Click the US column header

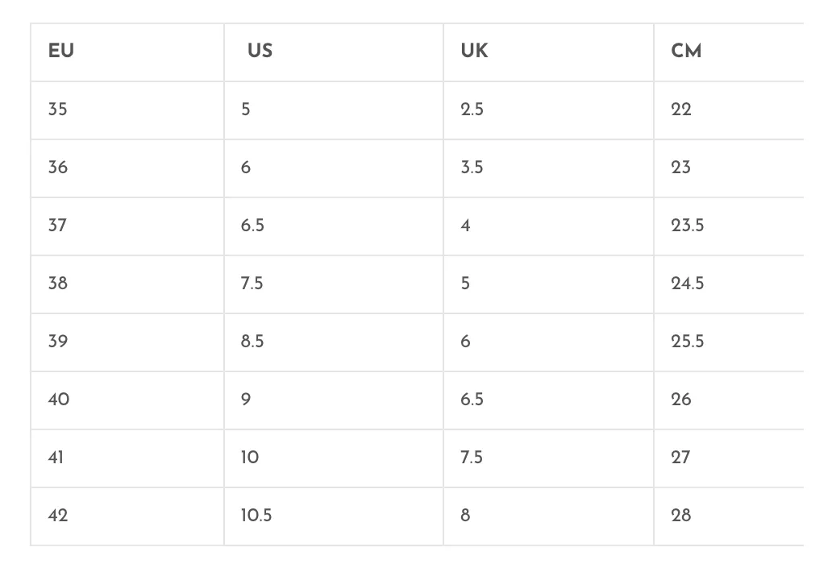(x=334, y=52)
